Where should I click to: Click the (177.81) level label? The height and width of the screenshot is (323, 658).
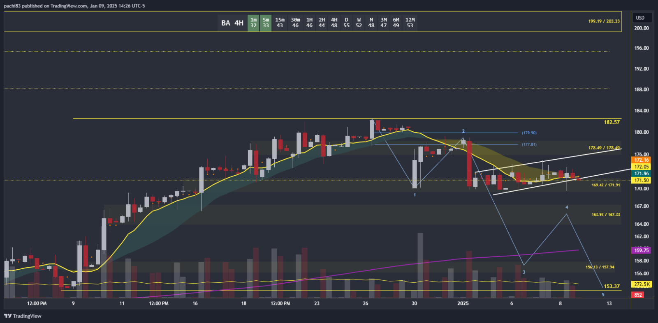click(x=529, y=144)
